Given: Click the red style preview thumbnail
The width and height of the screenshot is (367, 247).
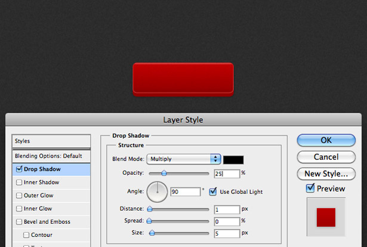Looking at the screenshot, I should [326, 217].
